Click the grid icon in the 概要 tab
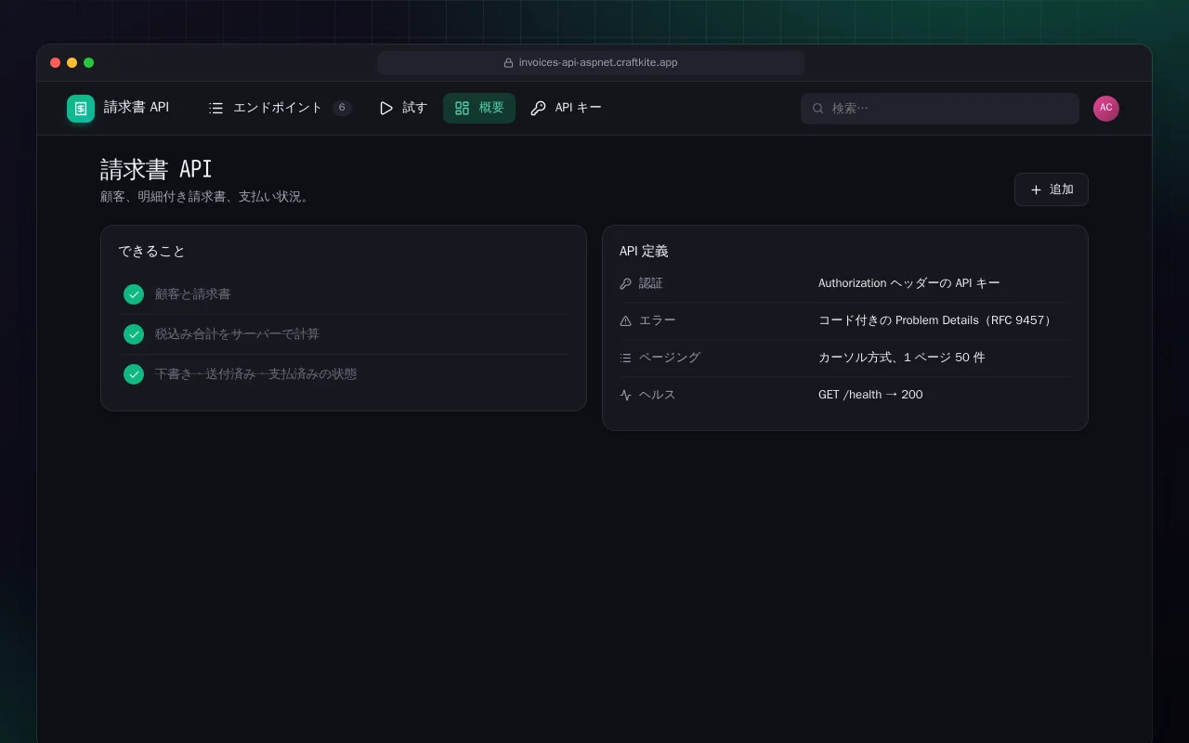 pyautogui.click(x=462, y=108)
